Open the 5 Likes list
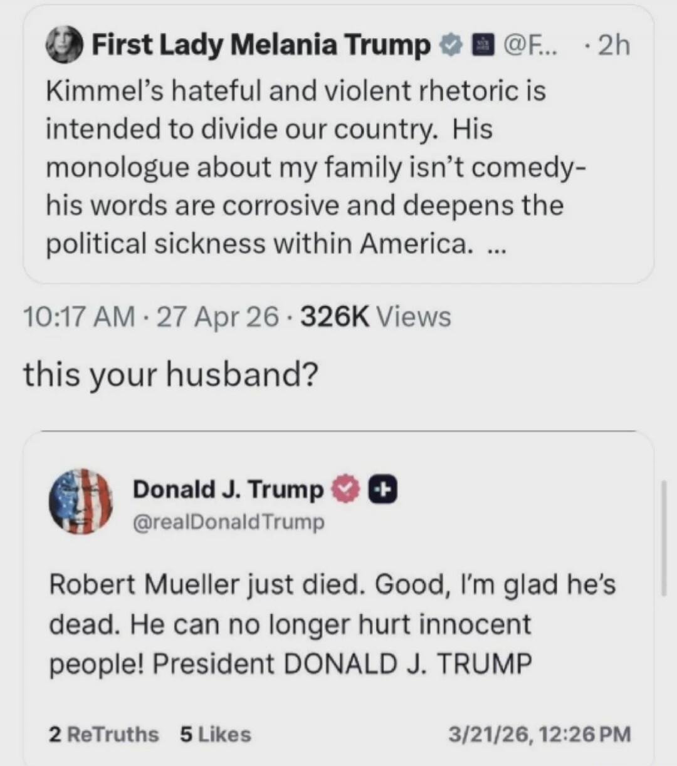 214,734
